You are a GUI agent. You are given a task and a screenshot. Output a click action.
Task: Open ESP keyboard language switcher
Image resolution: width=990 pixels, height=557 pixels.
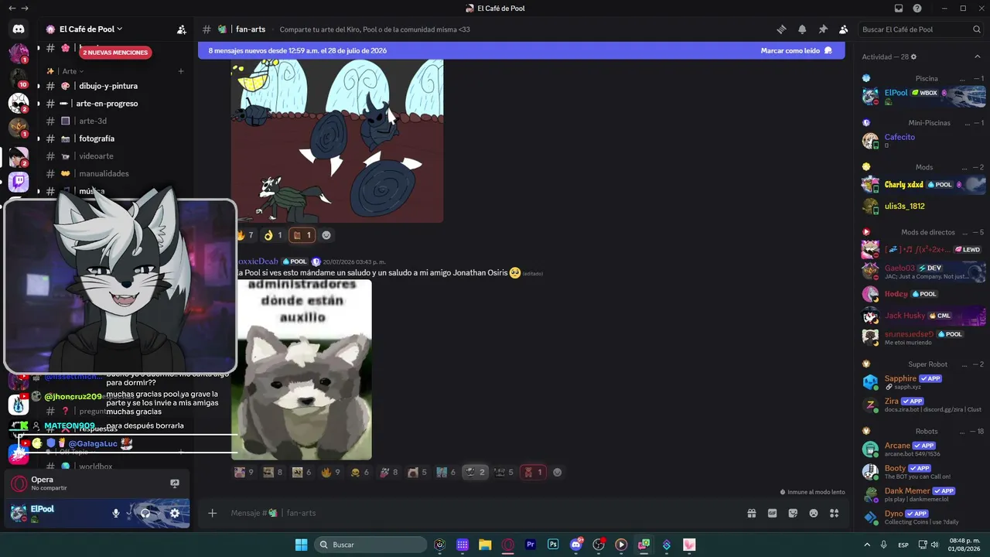(903, 545)
